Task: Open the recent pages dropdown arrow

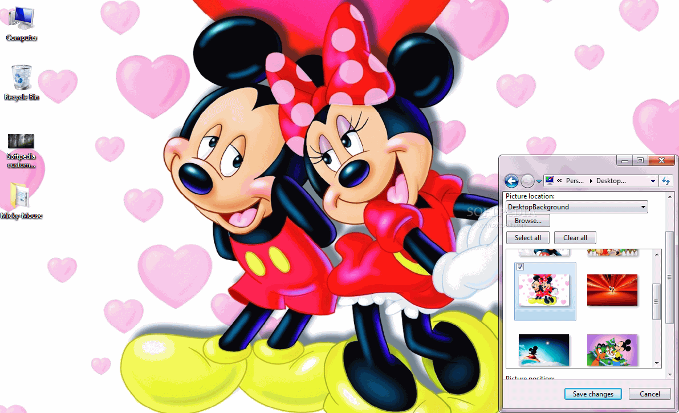Action: click(x=539, y=181)
